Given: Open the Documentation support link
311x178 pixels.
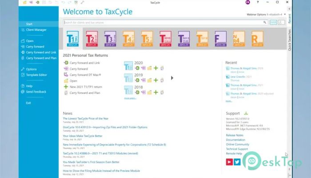Looking at the screenshot, I should [235, 140].
